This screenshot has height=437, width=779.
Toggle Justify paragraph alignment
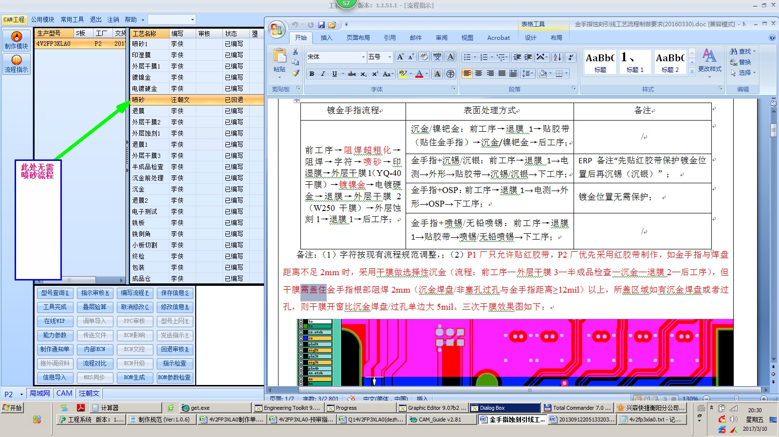502,74
